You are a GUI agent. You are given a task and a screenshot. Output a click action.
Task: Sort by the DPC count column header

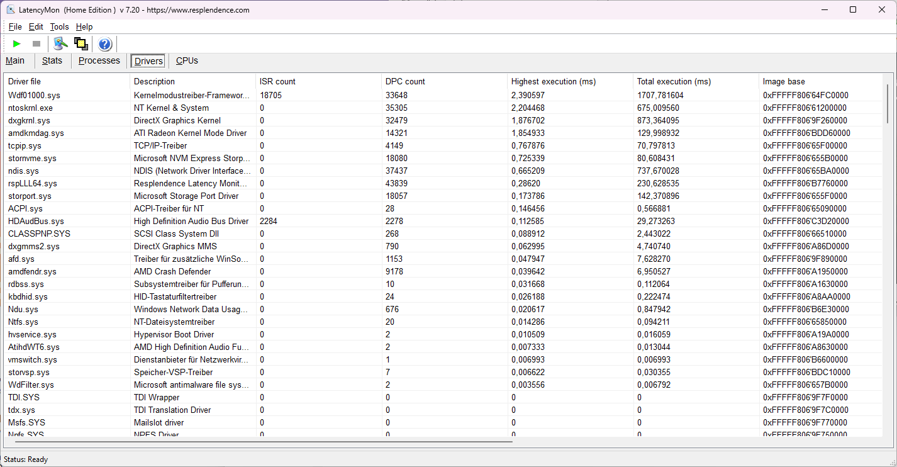pyautogui.click(x=445, y=81)
